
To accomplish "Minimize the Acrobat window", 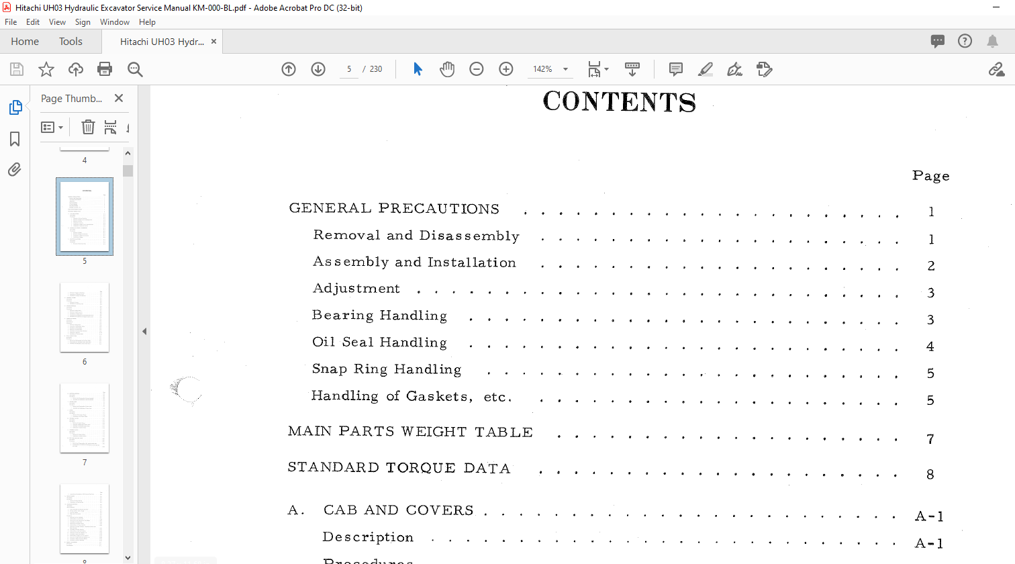I will 996,7.
